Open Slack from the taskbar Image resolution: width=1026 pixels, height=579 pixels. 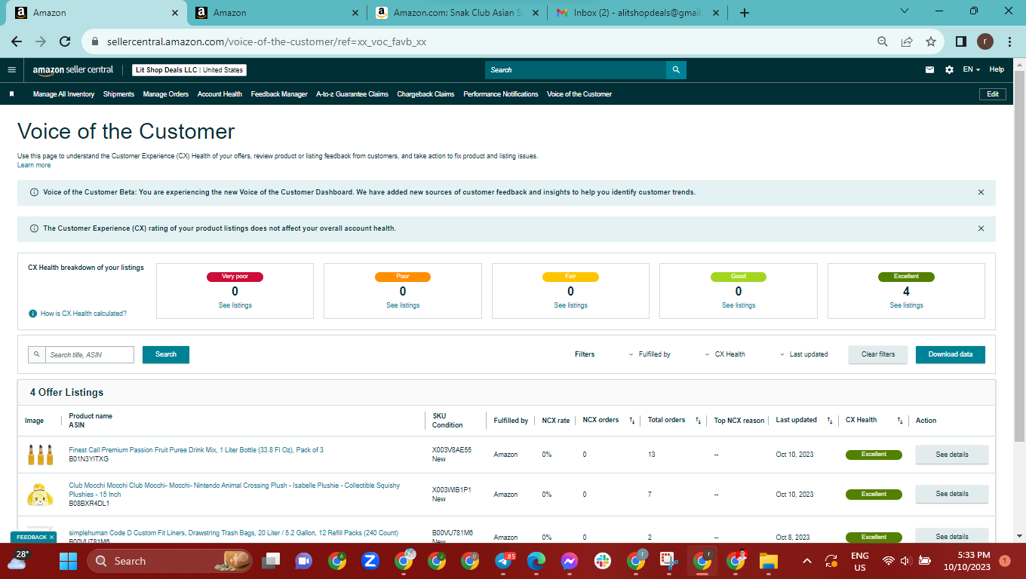(x=603, y=561)
